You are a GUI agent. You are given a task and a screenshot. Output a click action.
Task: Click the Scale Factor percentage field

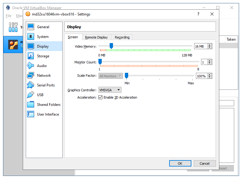pyautogui.click(x=201, y=76)
